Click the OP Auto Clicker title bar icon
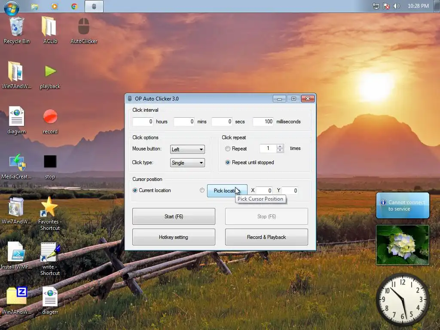Viewport: 440px width, 330px height. click(x=130, y=98)
